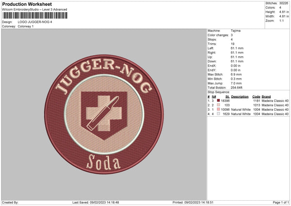Viewport: 291px width, 206px height.
Task: Select the 'Colorway 1' value
Action: 26,26
